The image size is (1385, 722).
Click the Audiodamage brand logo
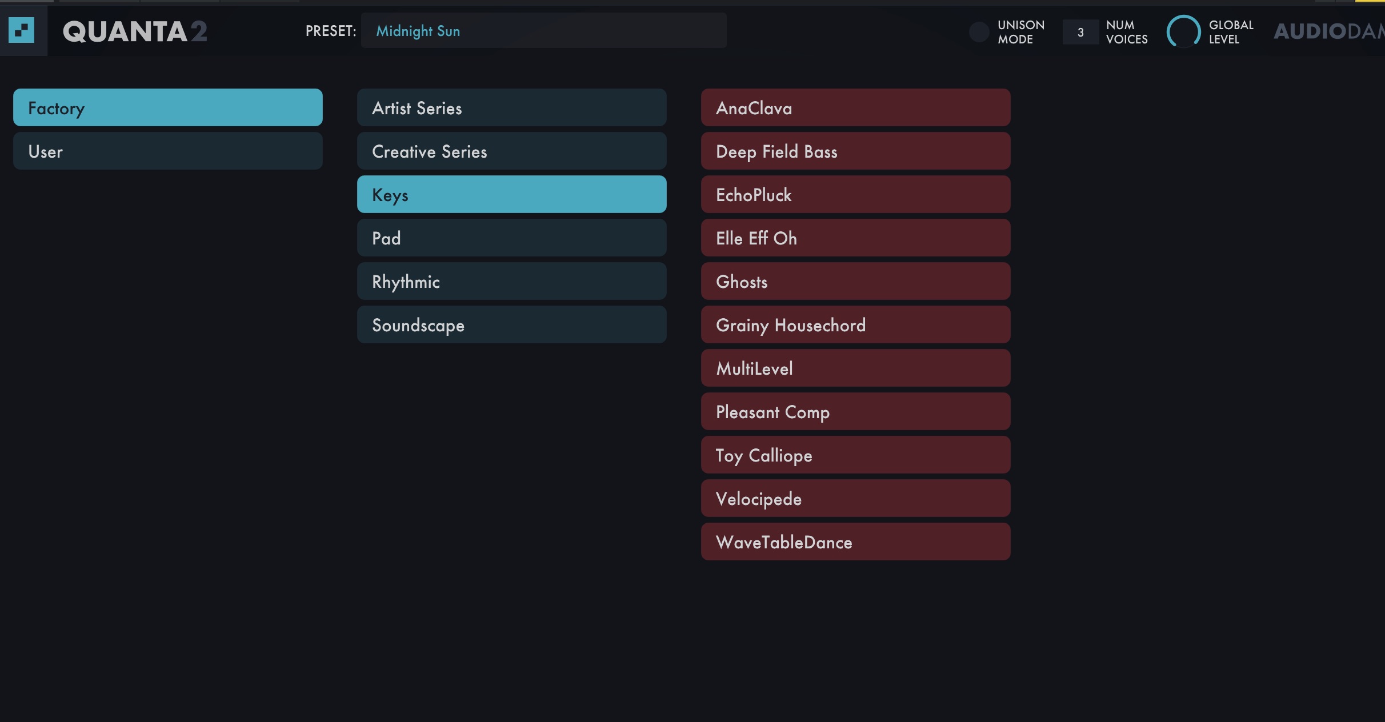1328,31
